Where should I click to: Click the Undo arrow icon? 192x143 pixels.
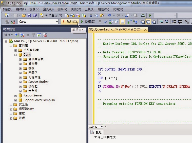click(109, 15)
